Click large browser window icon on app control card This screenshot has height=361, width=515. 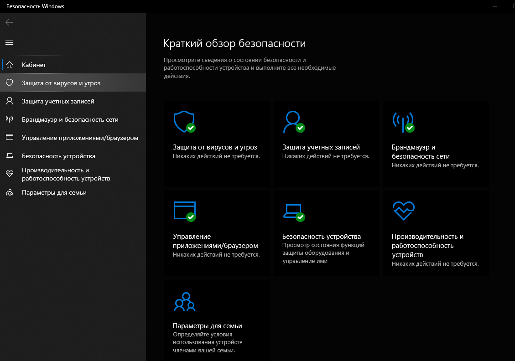185,211
